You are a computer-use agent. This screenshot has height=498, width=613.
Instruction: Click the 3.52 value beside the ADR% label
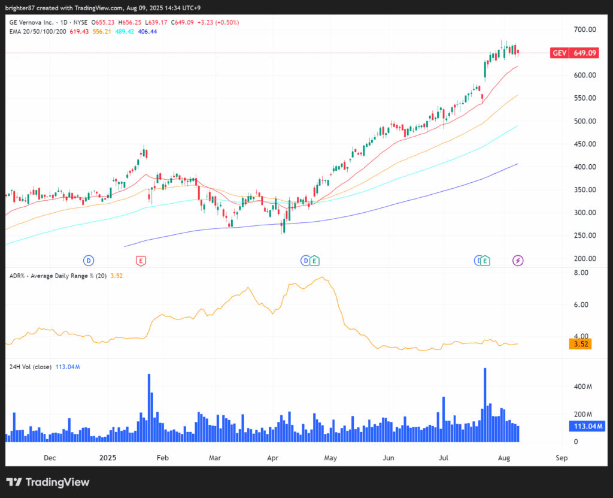117,276
